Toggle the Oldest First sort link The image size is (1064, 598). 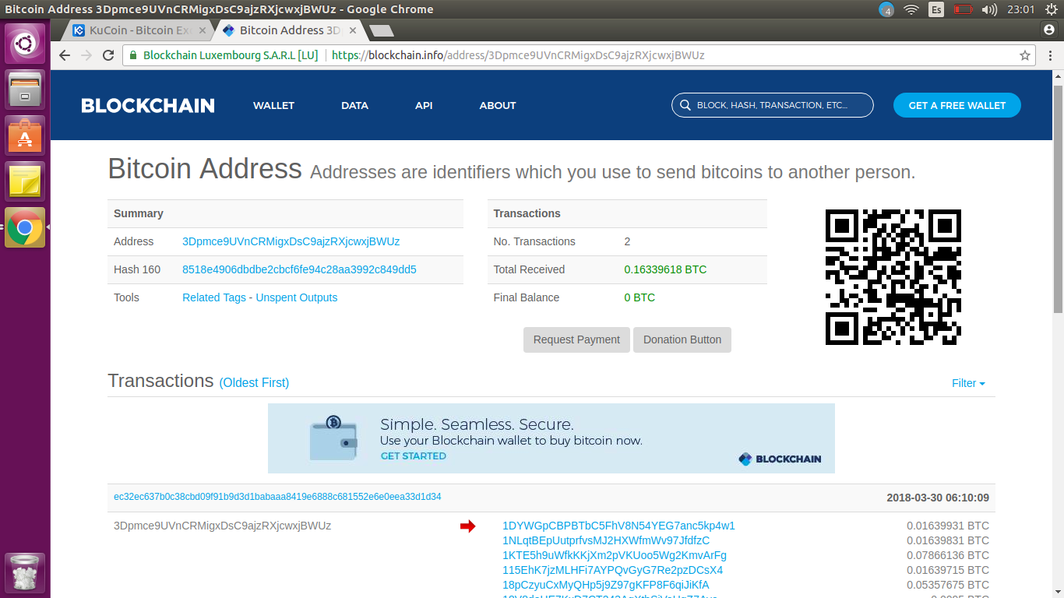click(x=254, y=382)
